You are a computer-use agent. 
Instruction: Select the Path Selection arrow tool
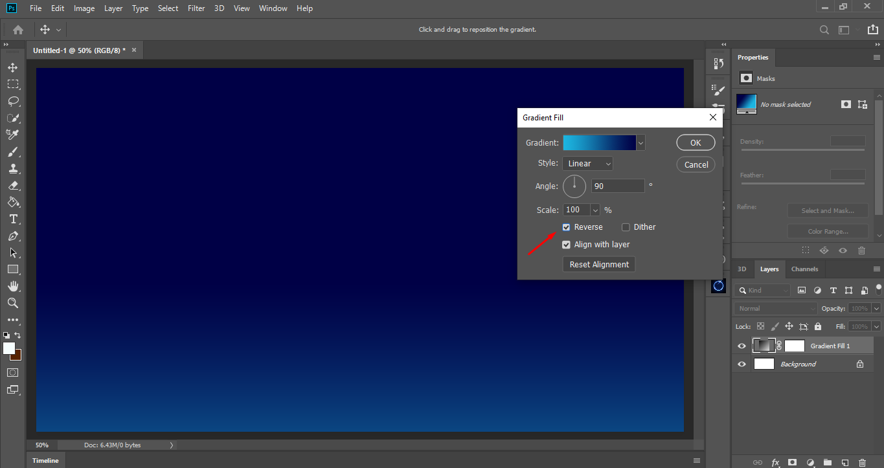[x=13, y=252]
